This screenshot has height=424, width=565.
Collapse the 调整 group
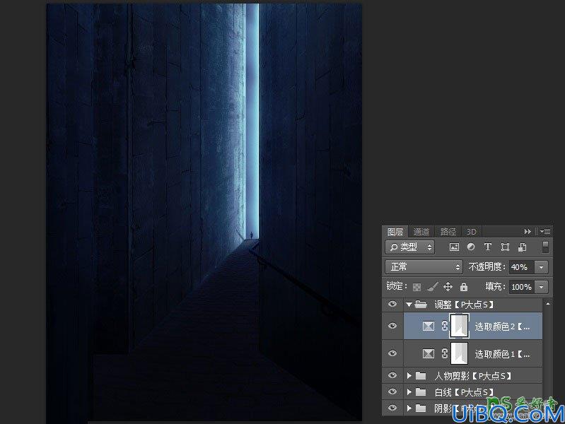(x=409, y=305)
